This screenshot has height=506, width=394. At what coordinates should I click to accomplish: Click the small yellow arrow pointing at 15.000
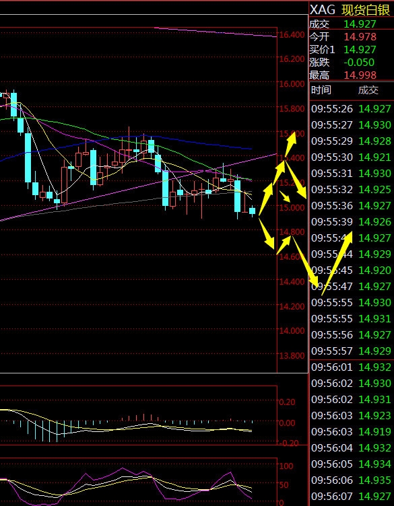[x=285, y=196]
